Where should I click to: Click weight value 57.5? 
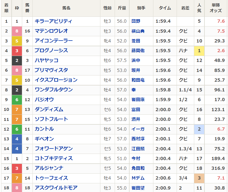(122, 60)
